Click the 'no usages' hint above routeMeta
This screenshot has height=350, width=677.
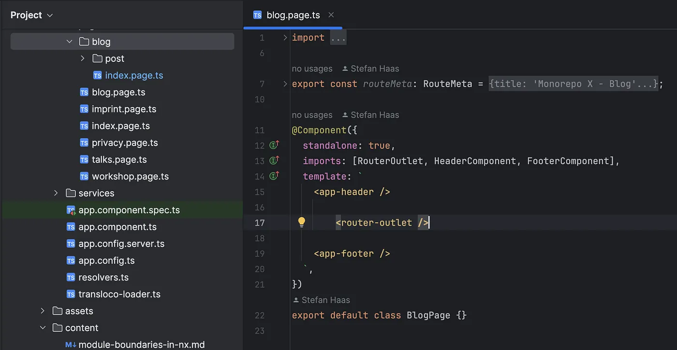tap(312, 69)
